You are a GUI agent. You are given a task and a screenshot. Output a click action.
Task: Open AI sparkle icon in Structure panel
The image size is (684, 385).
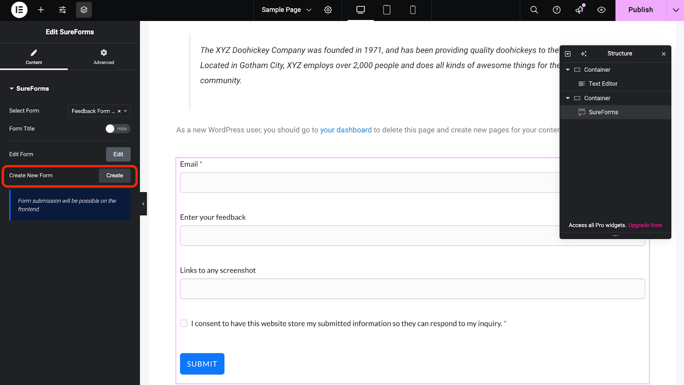pyautogui.click(x=584, y=54)
